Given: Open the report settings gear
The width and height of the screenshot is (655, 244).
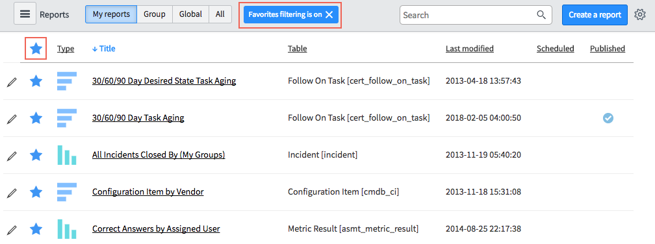Looking at the screenshot, I should [x=639, y=14].
